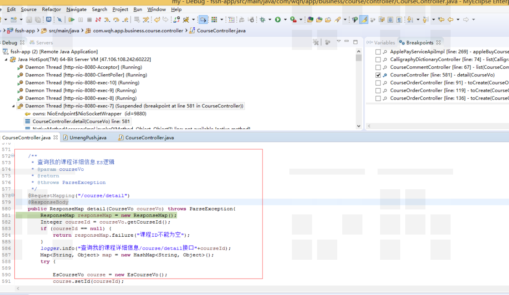Collapse the Java HotSpot Server VM node
Screen dimensions: 509x295
6,60
